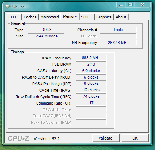
Task: Click the Memory tab
Action: click(x=70, y=16)
